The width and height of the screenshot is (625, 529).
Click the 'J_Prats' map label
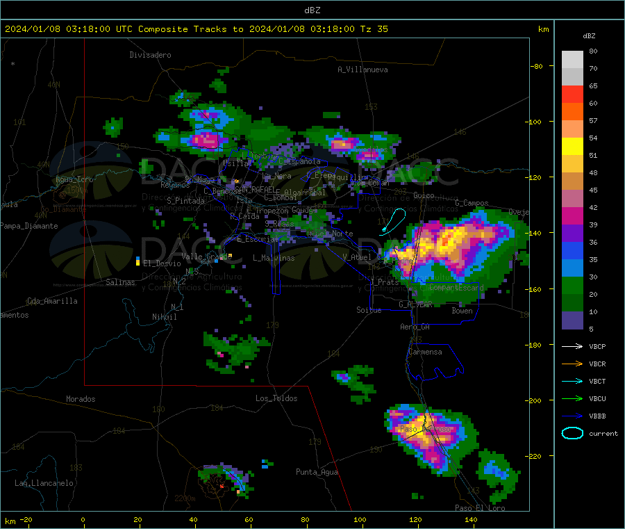384,282
